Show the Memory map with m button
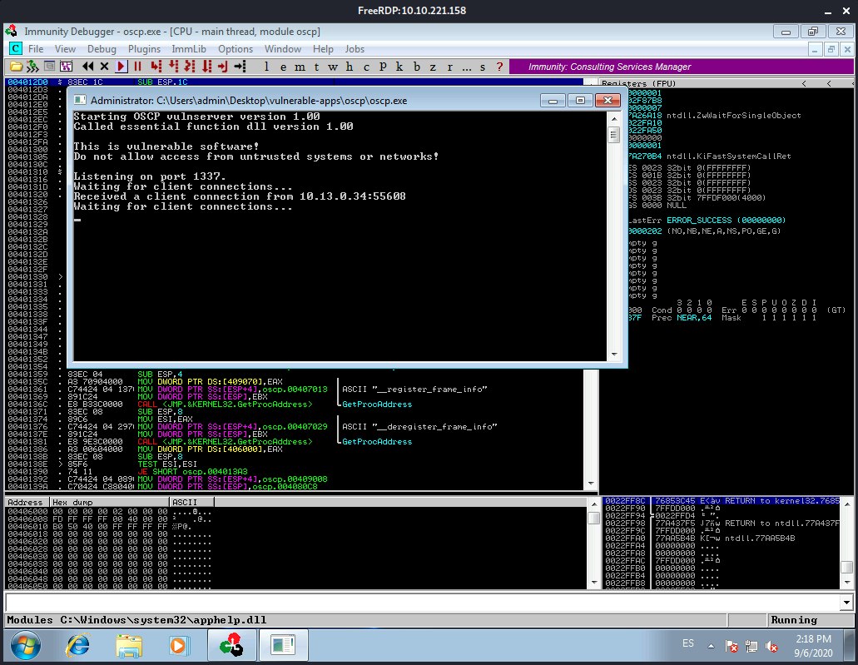The height and width of the screenshot is (665, 858). click(x=300, y=67)
